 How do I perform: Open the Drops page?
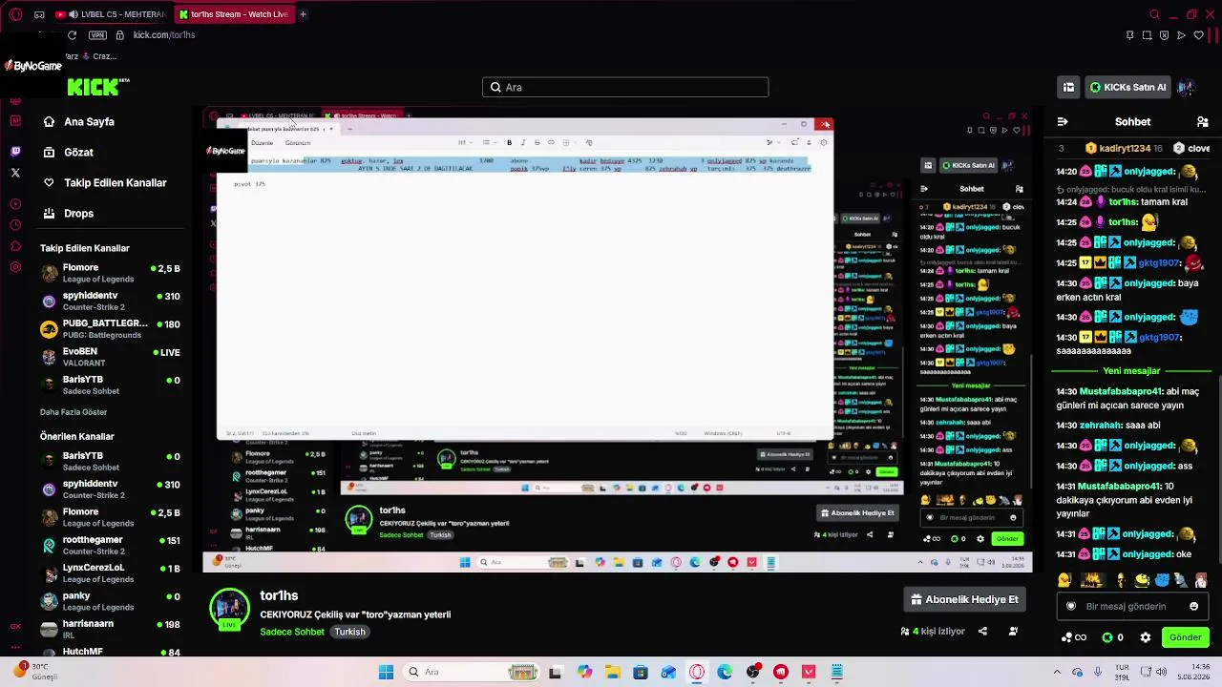(x=68, y=214)
